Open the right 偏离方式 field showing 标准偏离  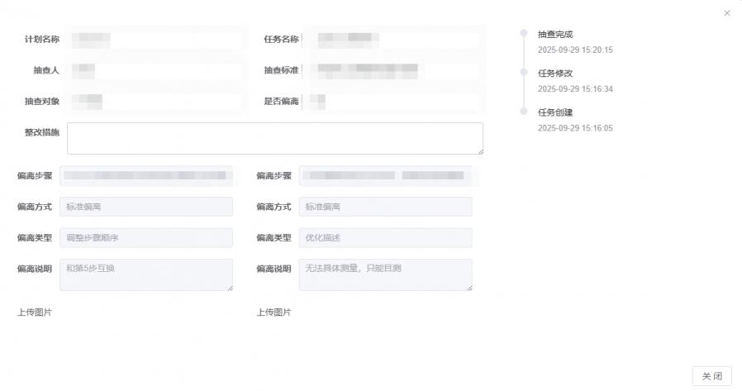(386, 207)
